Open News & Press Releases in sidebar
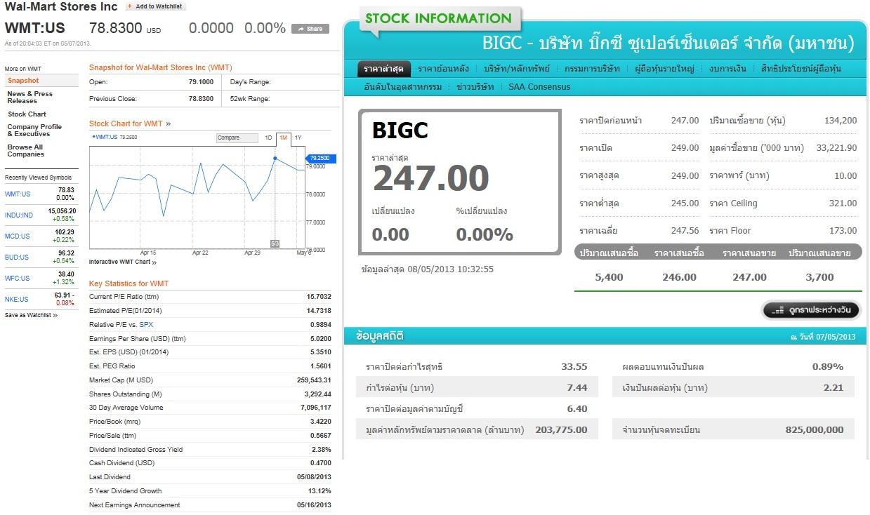Viewport: 870px width, 515px height. click(30, 97)
